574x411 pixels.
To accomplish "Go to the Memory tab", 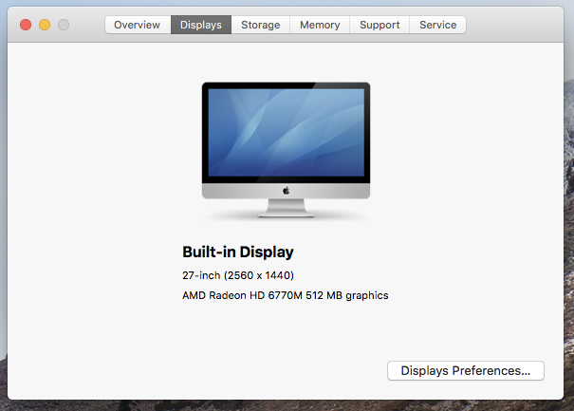I will pos(320,25).
